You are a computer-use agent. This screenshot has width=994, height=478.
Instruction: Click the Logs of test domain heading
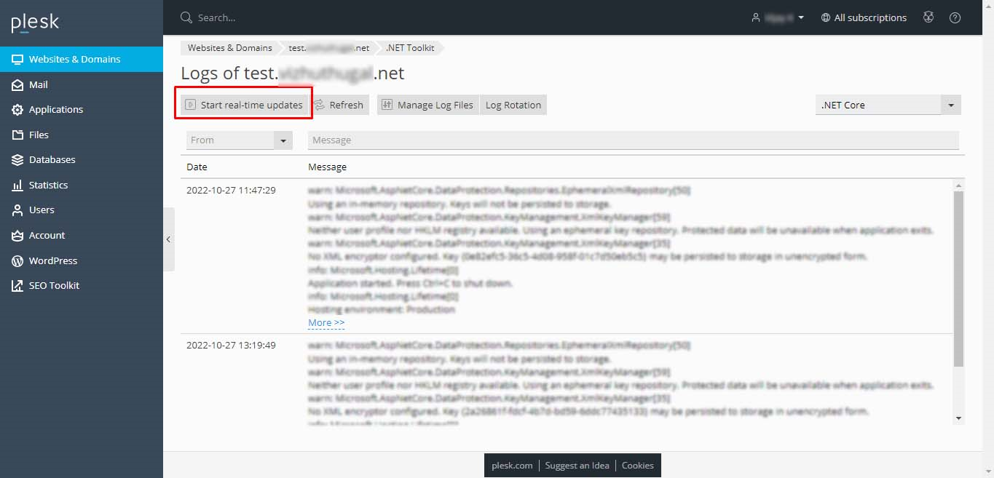click(293, 73)
